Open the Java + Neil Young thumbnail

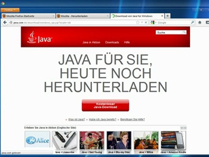click(92, 141)
